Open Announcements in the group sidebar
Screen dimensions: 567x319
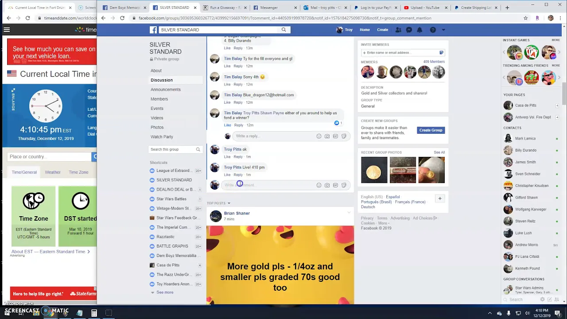pyautogui.click(x=166, y=89)
